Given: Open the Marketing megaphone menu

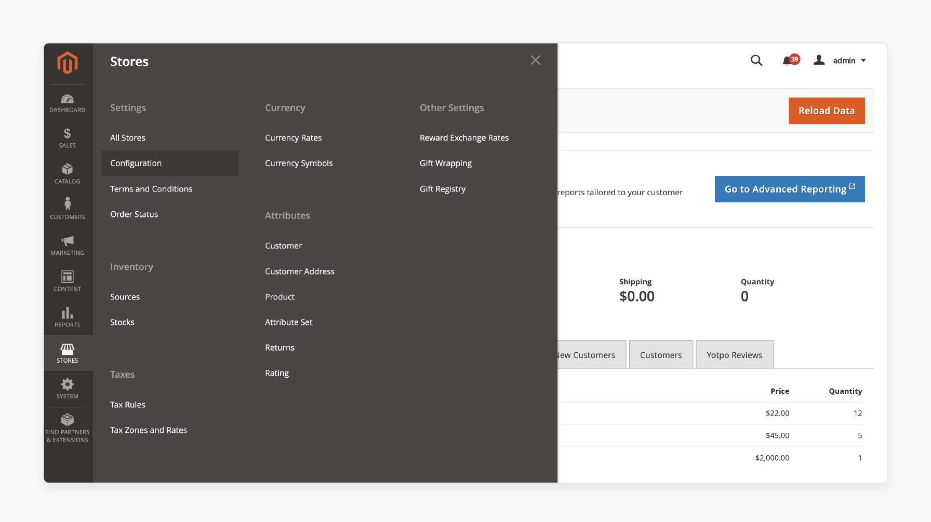Looking at the screenshot, I should 68,245.
